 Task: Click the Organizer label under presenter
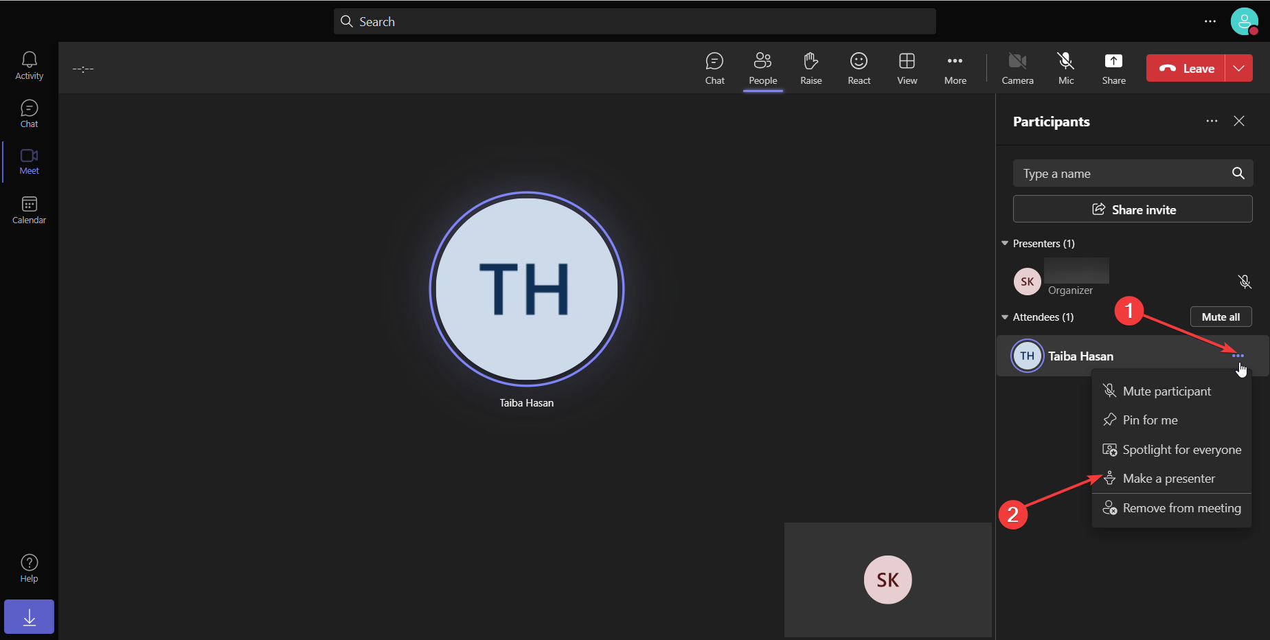(1070, 290)
